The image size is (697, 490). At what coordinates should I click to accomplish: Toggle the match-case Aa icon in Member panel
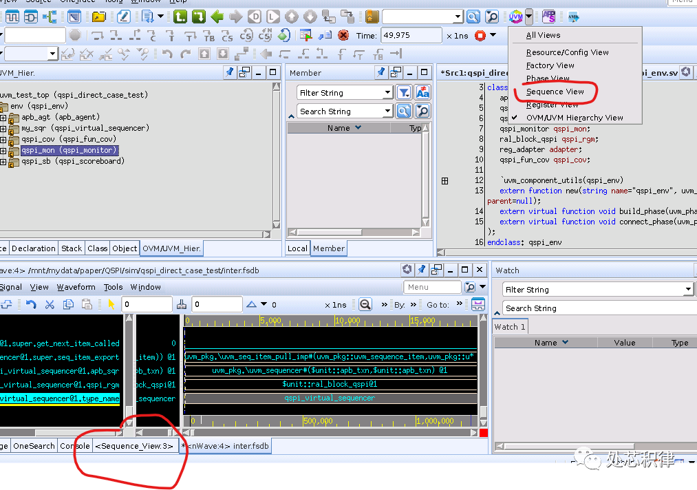[x=422, y=92]
